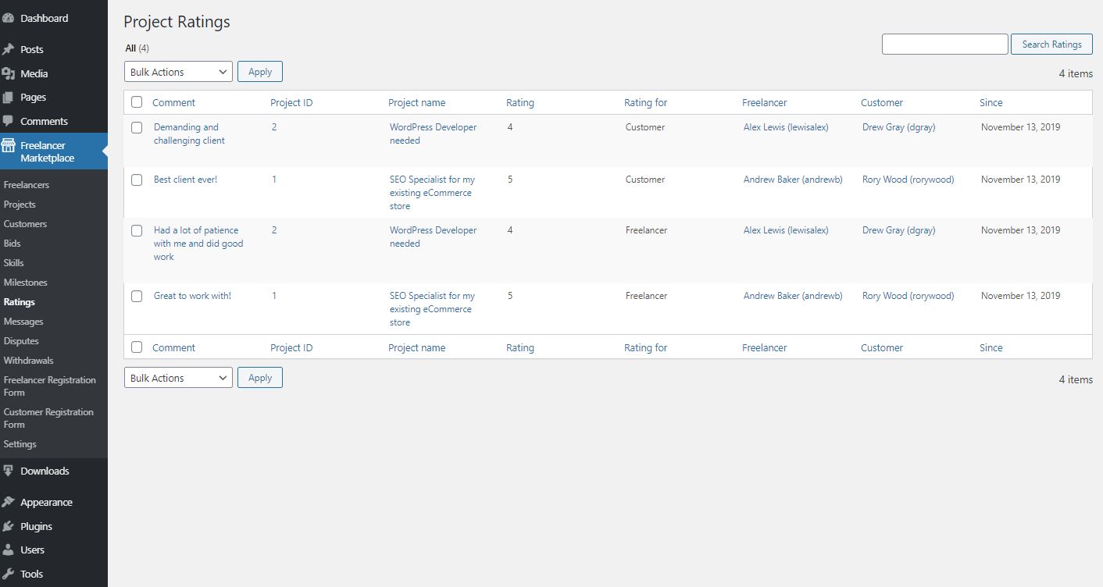Open the Media library icon
Image resolution: width=1103 pixels, height=587 pixels.
[8, 73]
